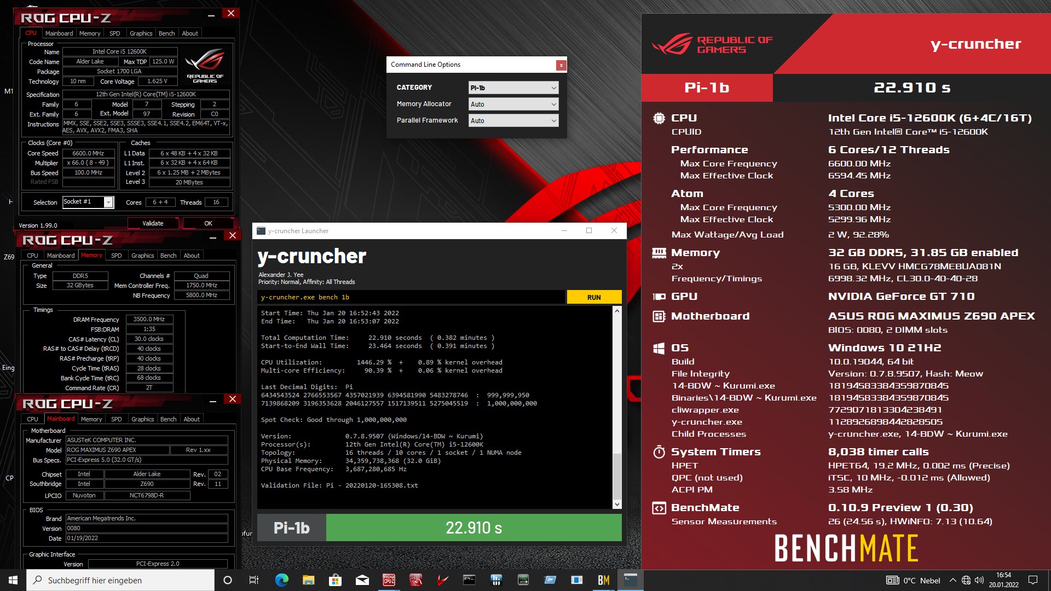Open the volume control in tray
Screen dimensions: 1051x591
[979, 580]
